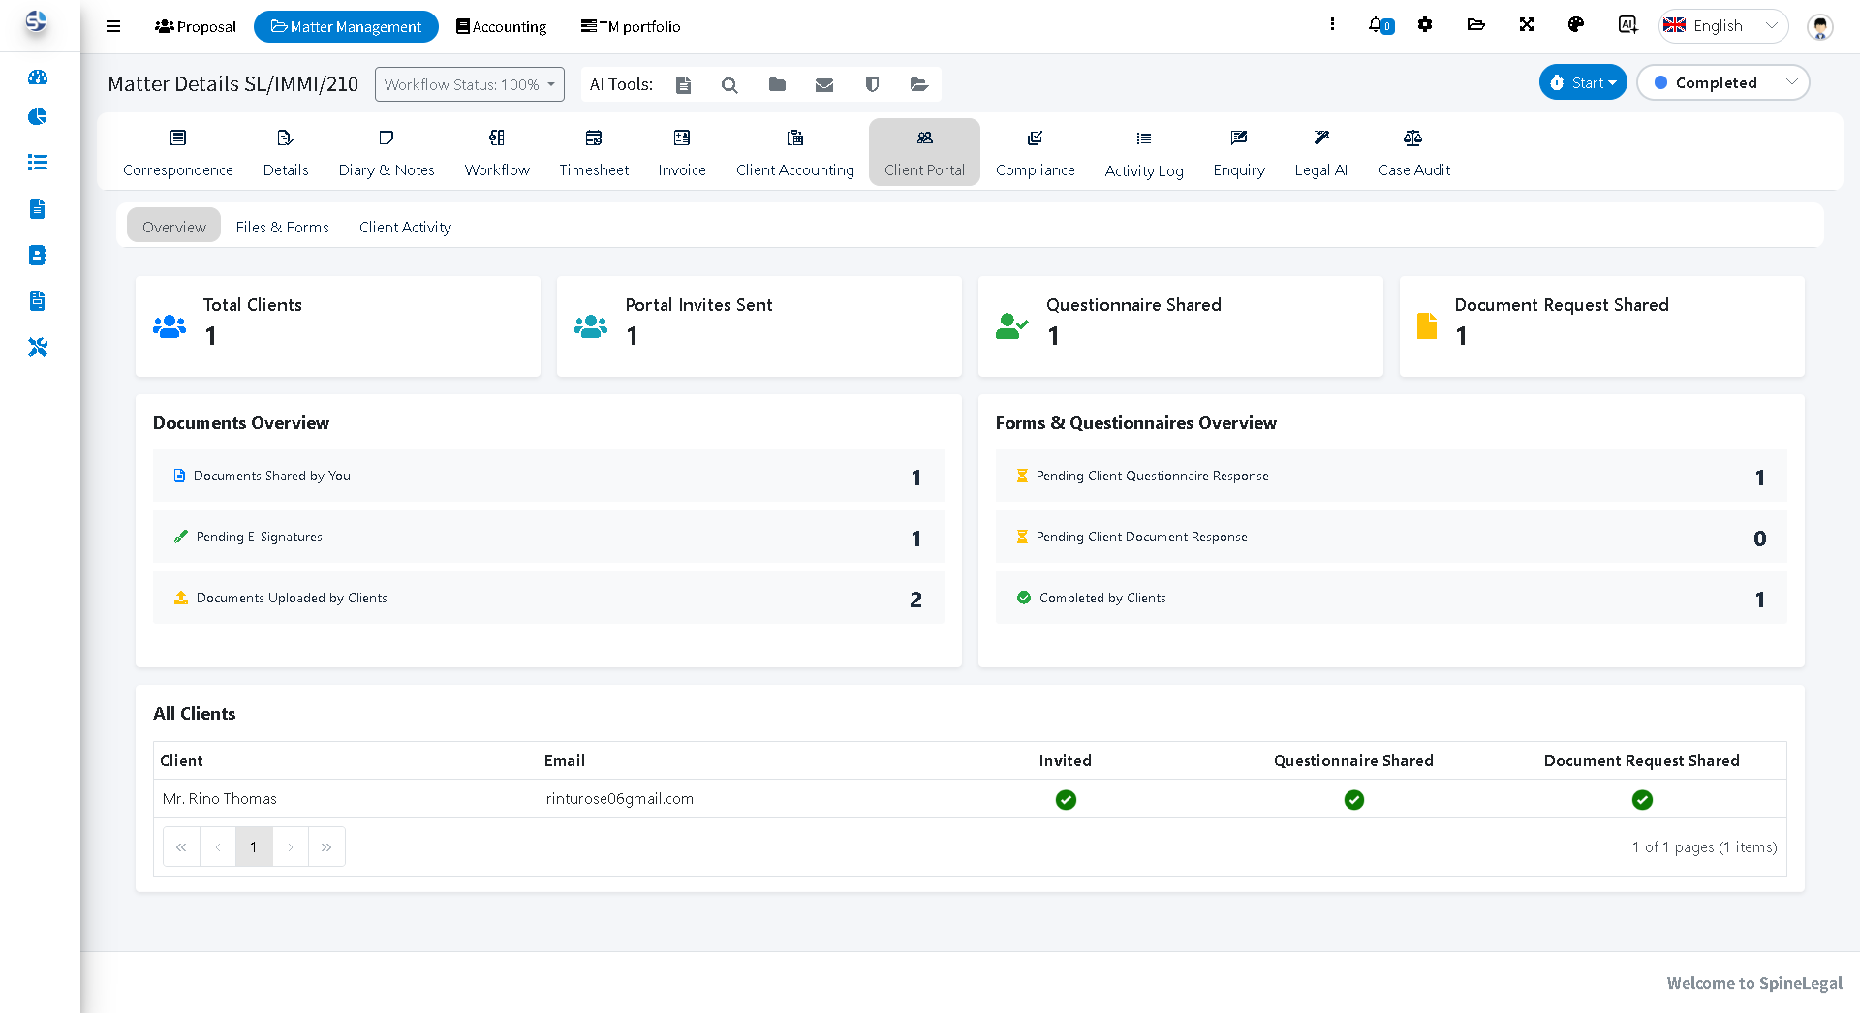
Task: Open the list sidebar icon
Action: pos(38,162)
